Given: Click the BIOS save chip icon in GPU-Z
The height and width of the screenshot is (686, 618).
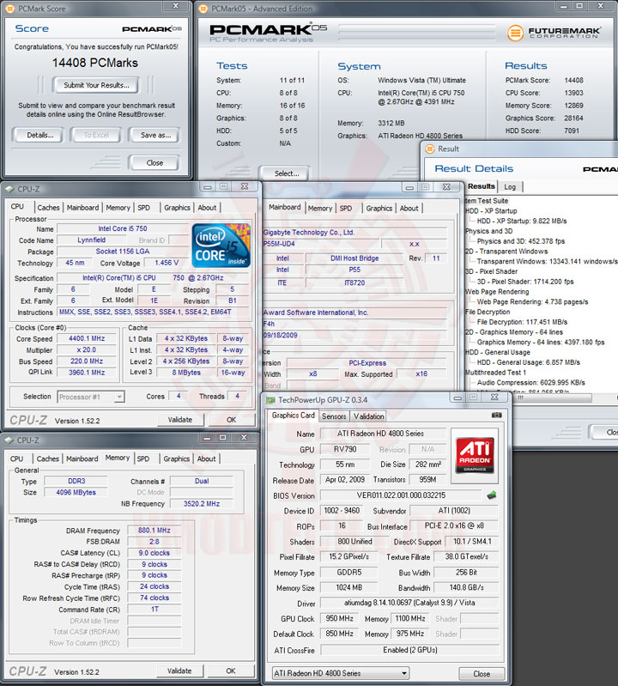Looking at the screenshot, I should (492, 495).
